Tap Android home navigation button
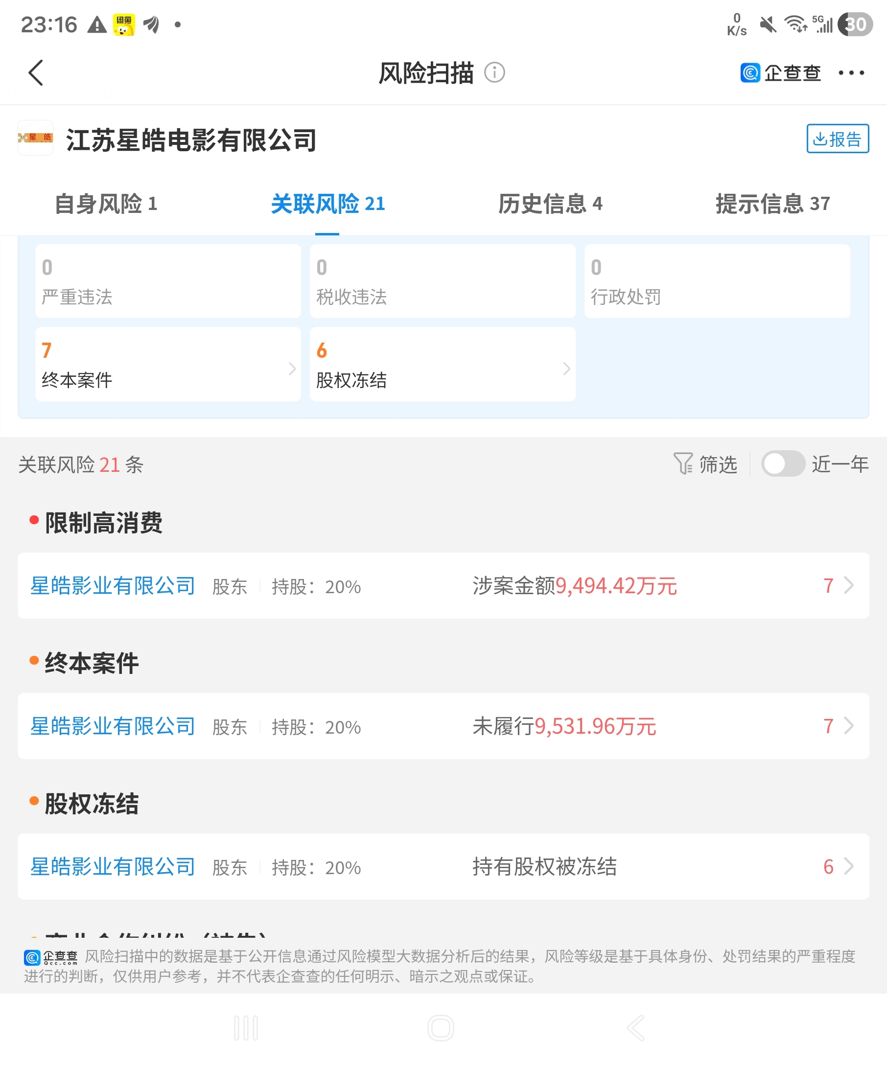This screenshot has width=887, height=1065. pos(441,1028)
